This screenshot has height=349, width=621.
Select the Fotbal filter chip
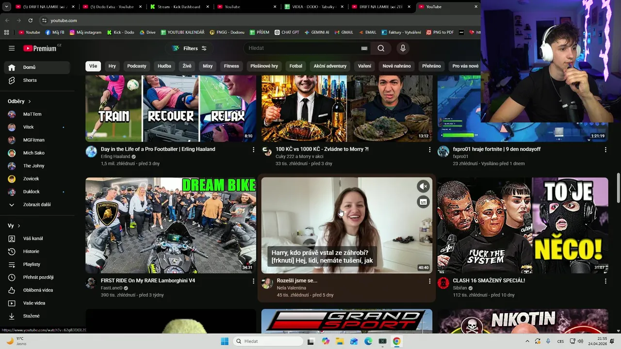296,66
